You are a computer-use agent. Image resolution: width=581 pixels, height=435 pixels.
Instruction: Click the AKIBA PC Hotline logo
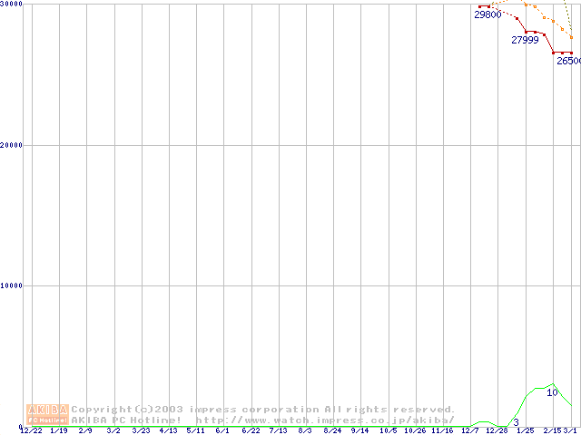click(48, 414)
